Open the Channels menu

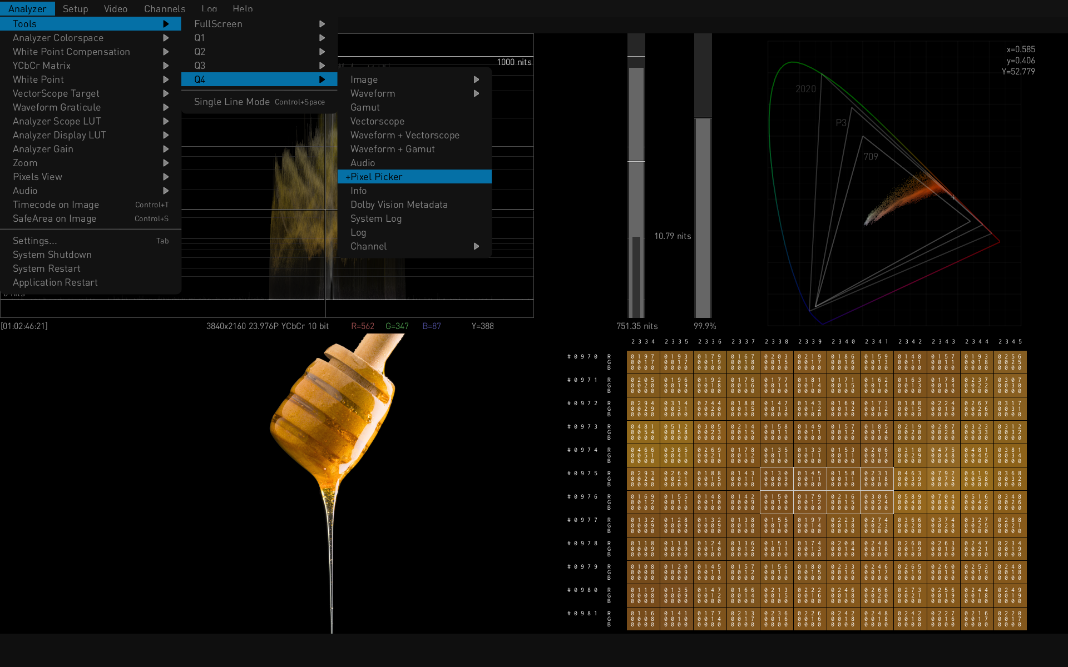[165, 9]
